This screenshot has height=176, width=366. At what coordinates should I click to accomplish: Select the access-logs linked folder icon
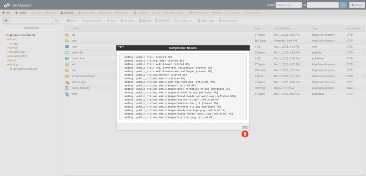67,82
